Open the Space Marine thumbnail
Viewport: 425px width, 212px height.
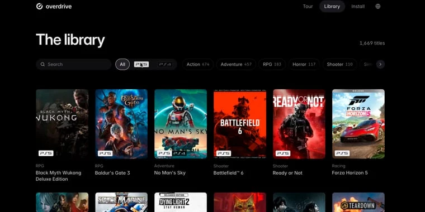click(121, 203)
